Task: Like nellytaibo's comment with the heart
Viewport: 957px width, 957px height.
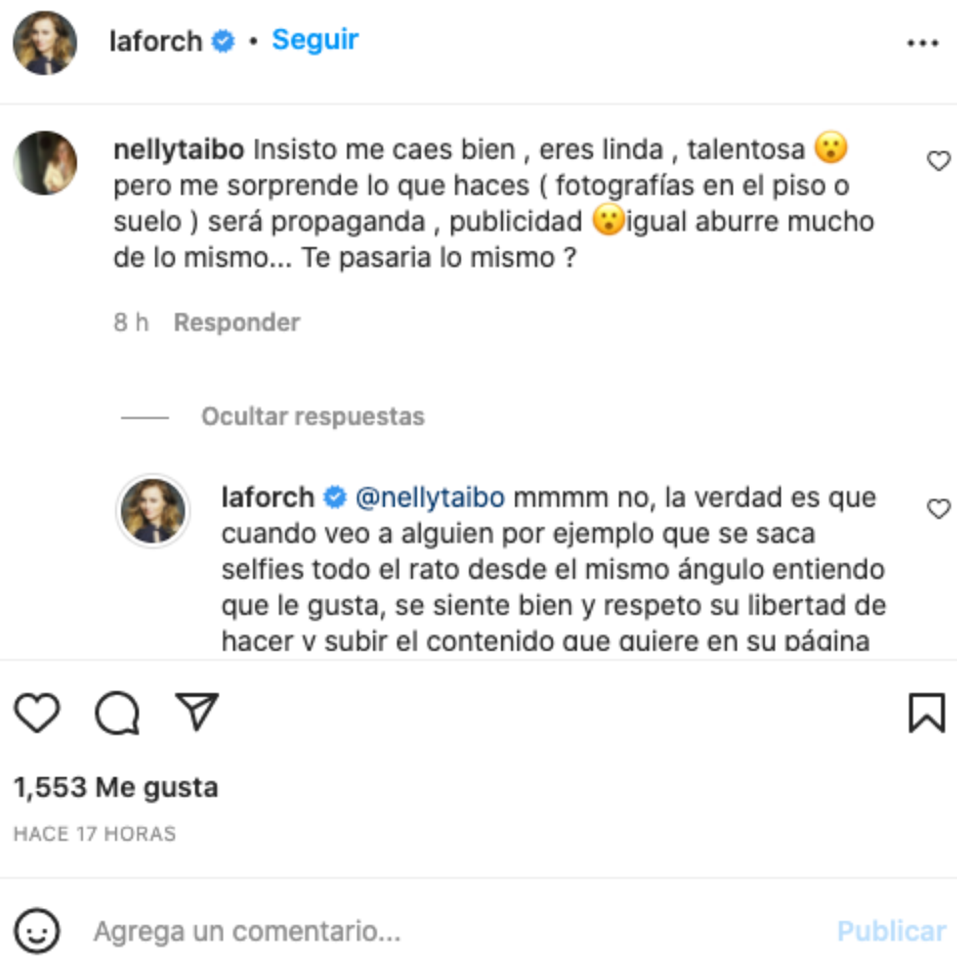Action: pyautogui.click(x=938, y=159)
